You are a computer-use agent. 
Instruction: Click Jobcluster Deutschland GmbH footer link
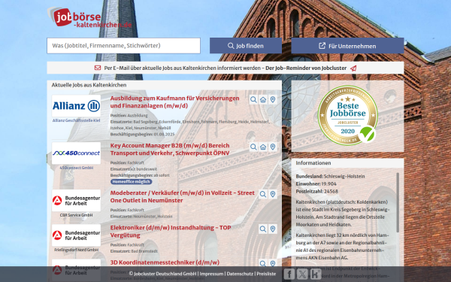[x=163, y=274]
